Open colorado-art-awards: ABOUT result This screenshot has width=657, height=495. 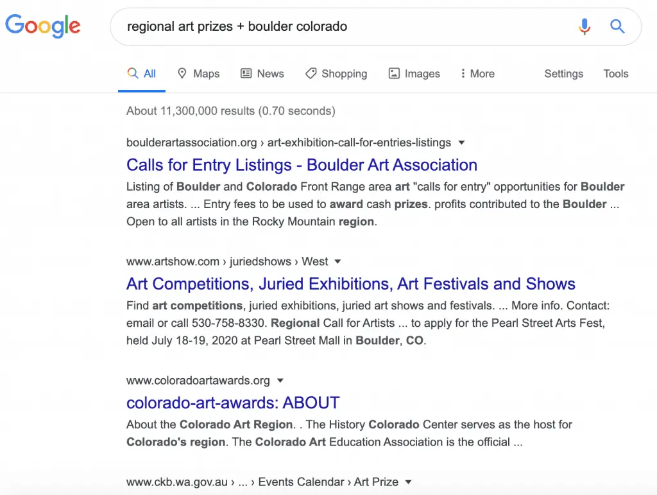[x=233, y=403]
